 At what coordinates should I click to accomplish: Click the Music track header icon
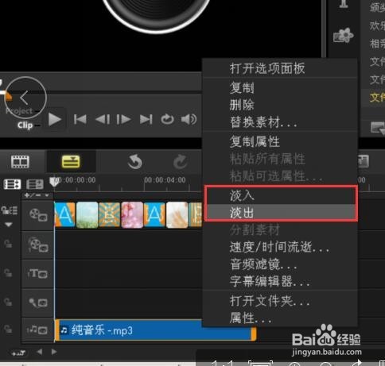pyautogui.click(x=37, y=330)
